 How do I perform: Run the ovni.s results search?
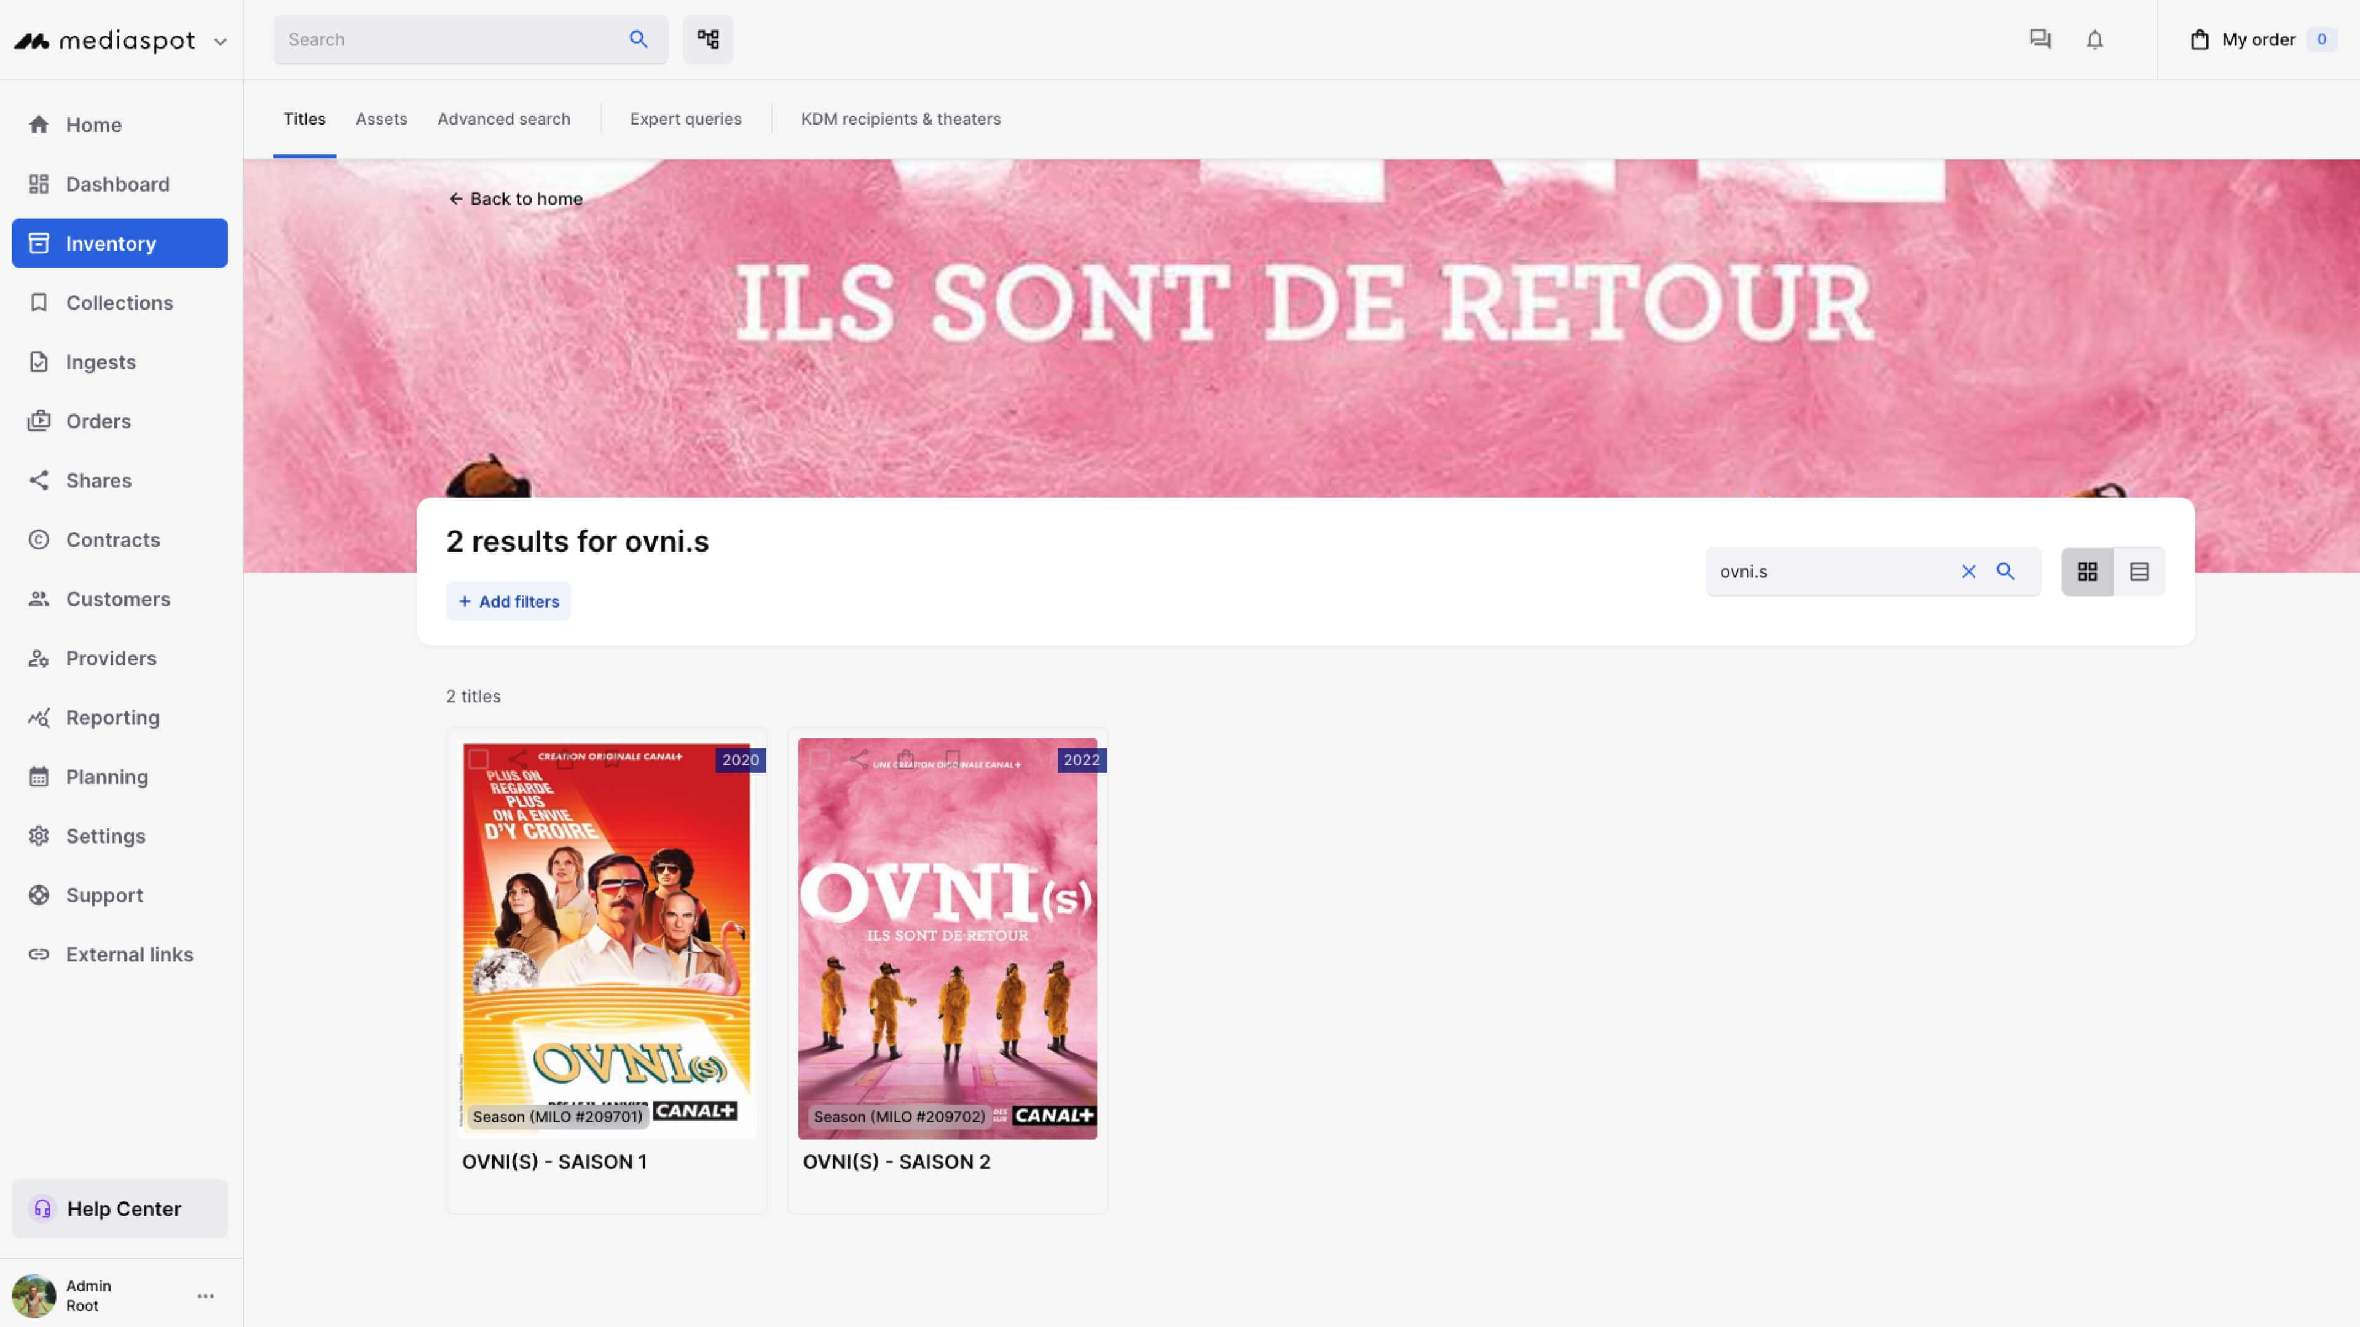(x=2005, y=571)
